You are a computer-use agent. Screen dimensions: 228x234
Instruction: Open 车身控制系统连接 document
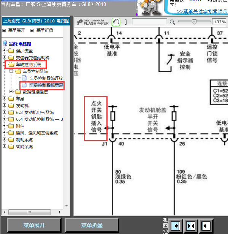point(46,78)
